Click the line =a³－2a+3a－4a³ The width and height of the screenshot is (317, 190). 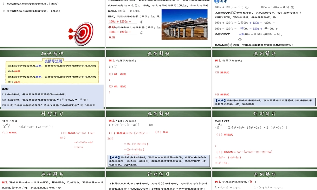click(x=83, y=142)
